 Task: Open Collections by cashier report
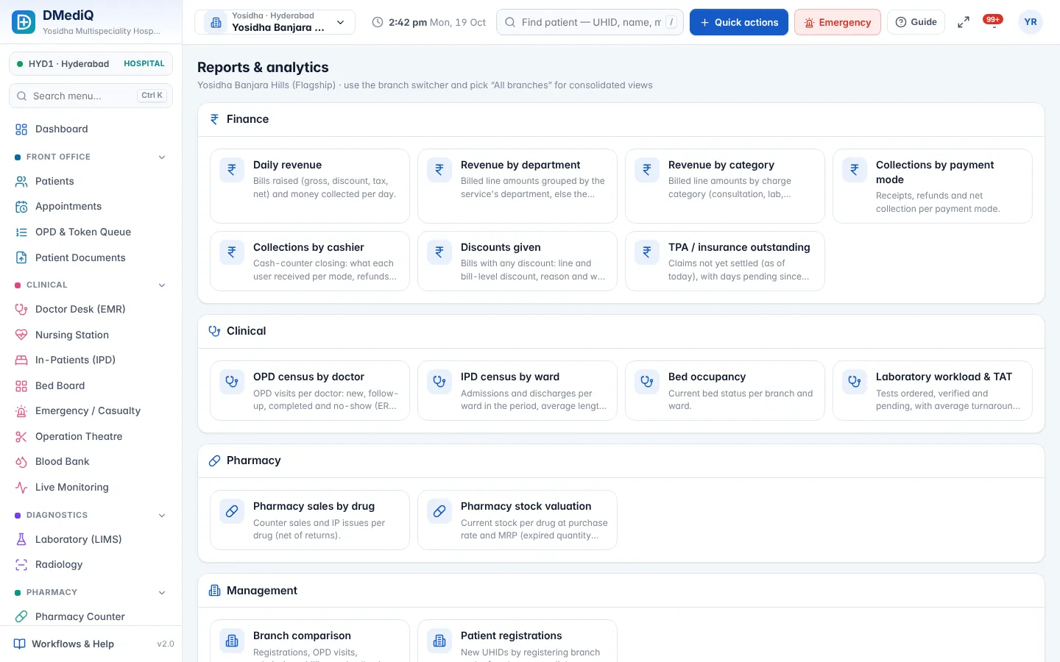click(x=310, y=261)
